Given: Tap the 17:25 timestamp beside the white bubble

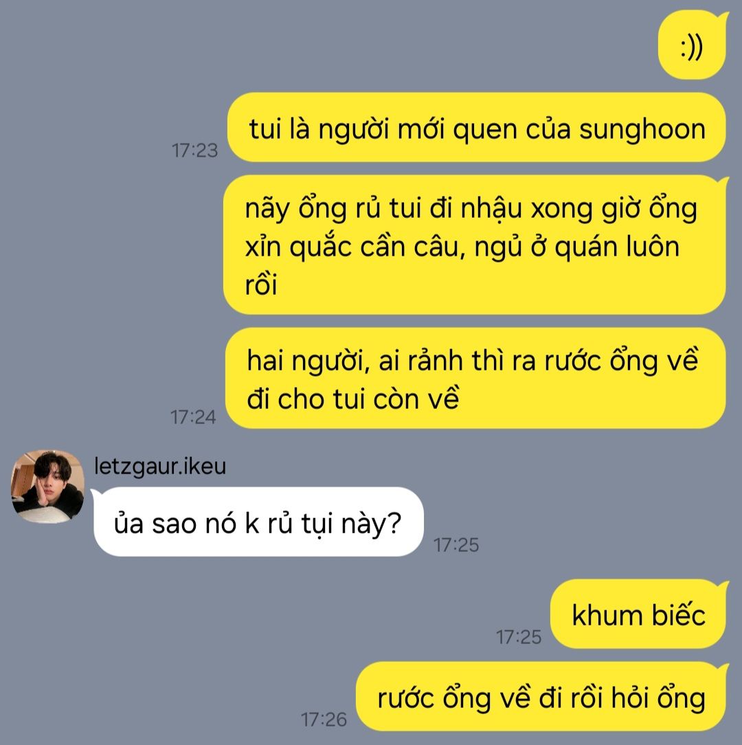Looking at the screenshot, I should point(456,545).
